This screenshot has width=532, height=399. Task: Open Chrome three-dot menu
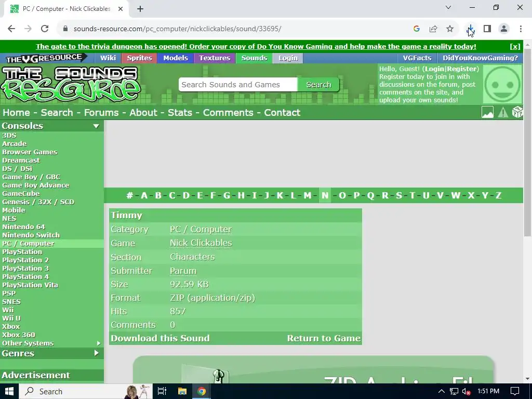coord(521,29)
